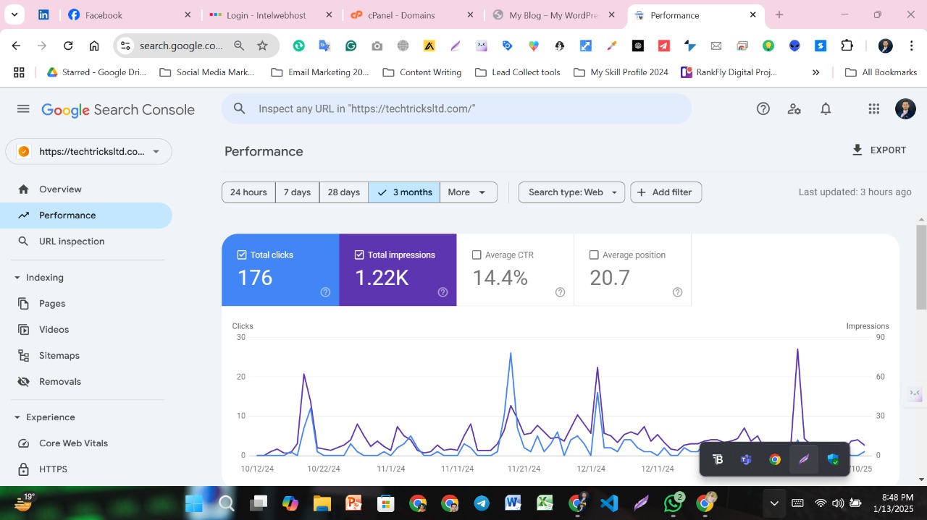
Task: Expand the More date range dropdown
Action: pyautogui.click(x=468, y=192)
